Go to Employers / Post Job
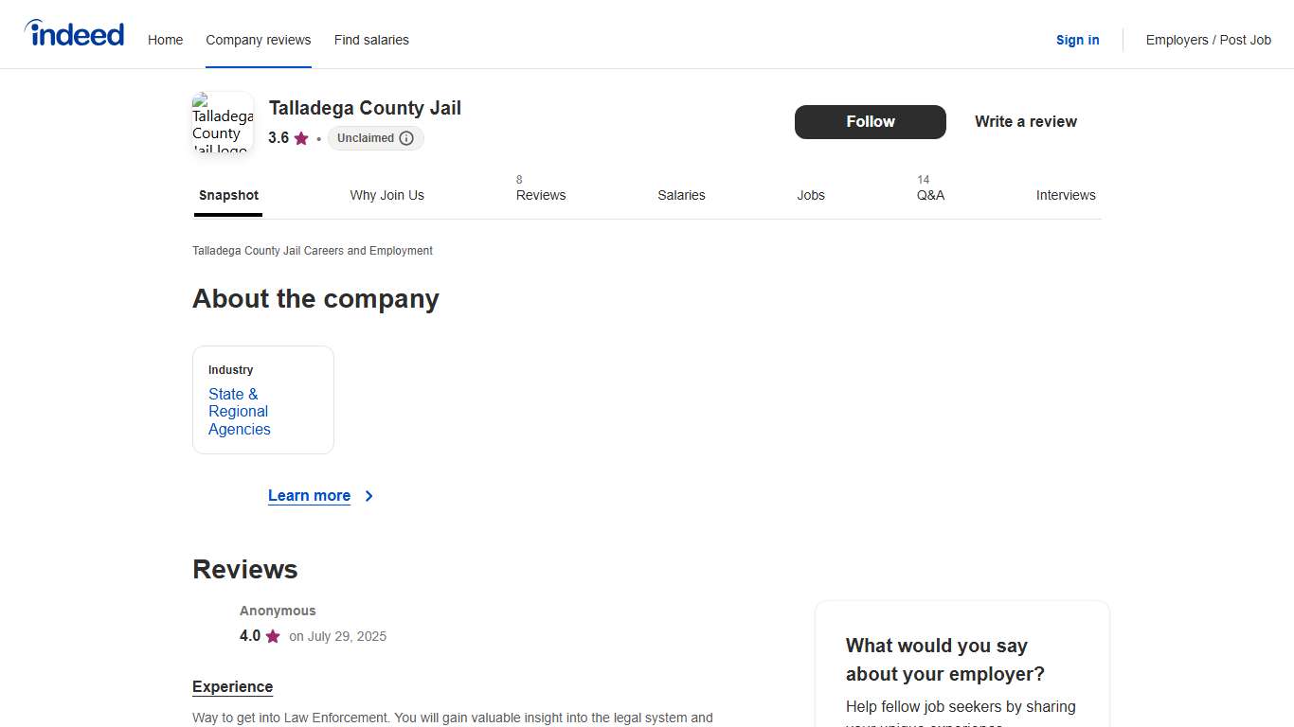The width and height of the screenshot is (1294, 727). (x=1208, y=40)
